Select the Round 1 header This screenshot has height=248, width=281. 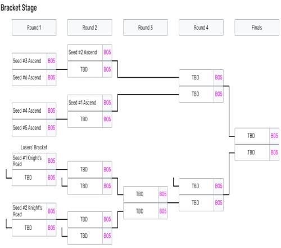[x=34, y=28]
